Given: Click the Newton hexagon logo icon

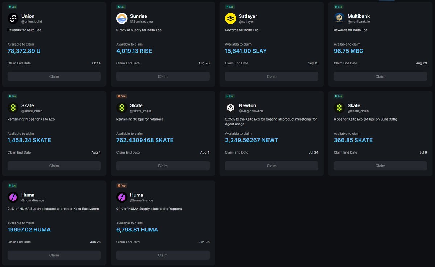Looking at the screenshot, I should click(x=231, y=108).
